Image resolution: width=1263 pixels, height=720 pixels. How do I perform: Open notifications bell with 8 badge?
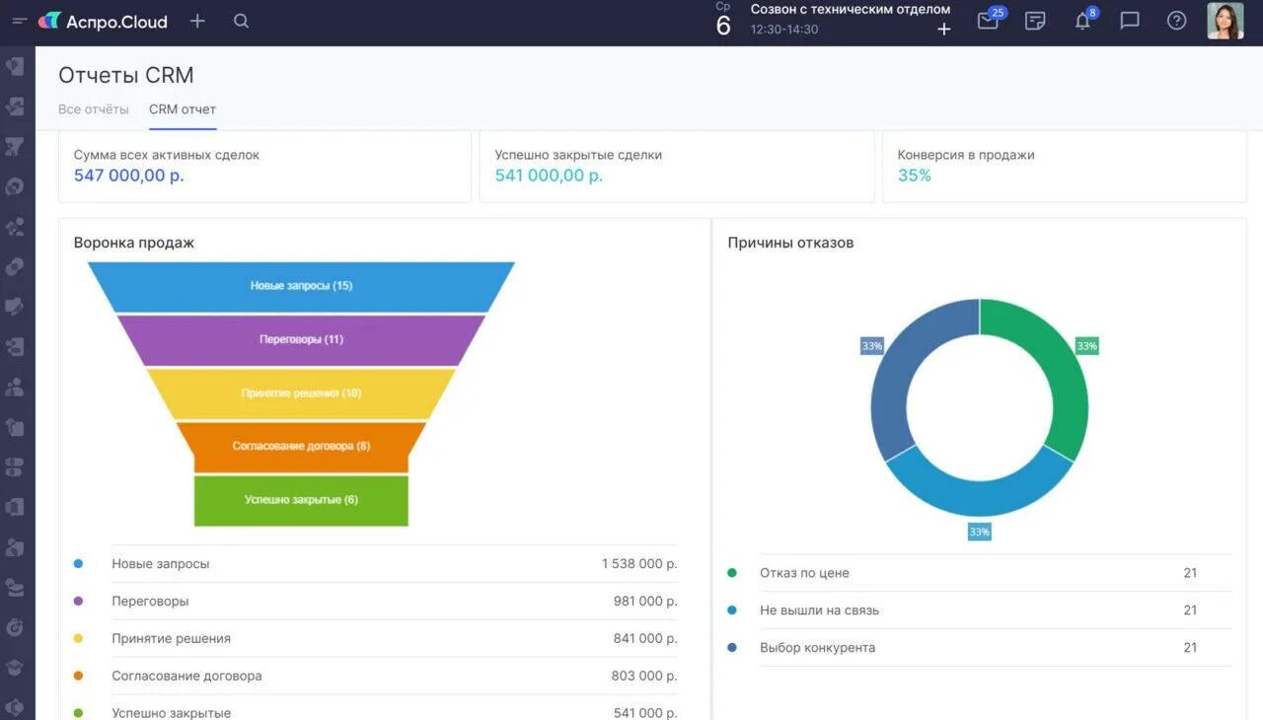pos(1083,20)
